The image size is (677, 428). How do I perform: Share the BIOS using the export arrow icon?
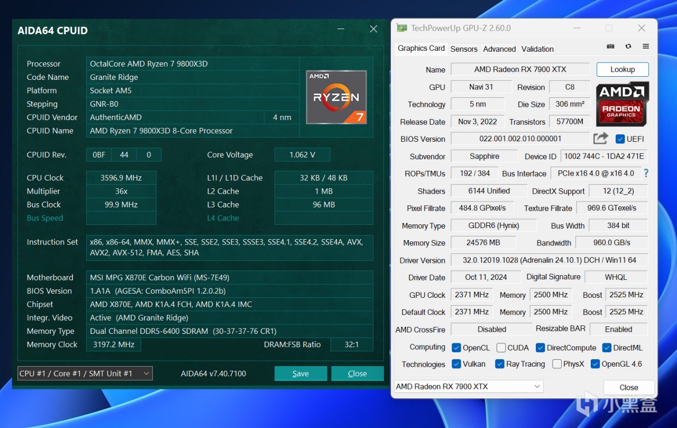(600, 139)
